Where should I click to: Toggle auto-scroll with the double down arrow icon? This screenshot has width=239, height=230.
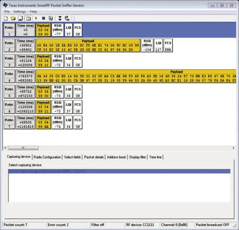click(x=60, y=18)
